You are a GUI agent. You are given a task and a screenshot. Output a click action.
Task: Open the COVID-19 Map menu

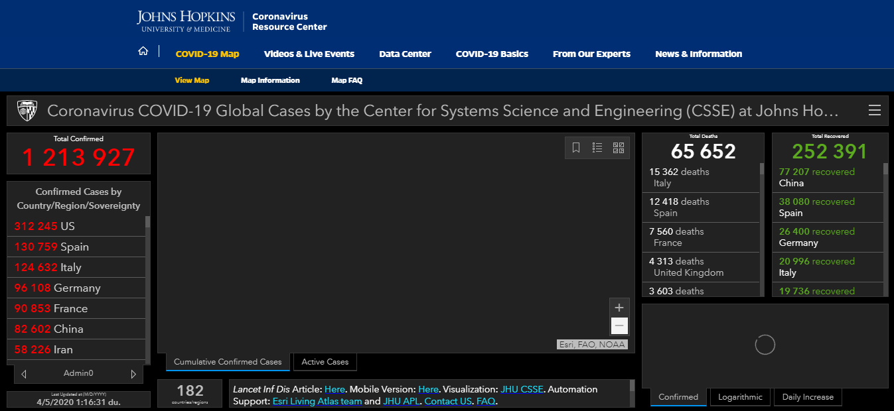click(207, 54)
